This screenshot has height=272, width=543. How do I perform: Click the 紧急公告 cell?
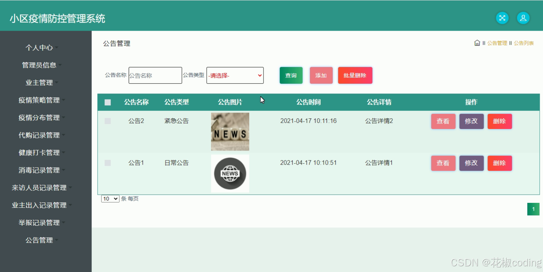point(176,121)
